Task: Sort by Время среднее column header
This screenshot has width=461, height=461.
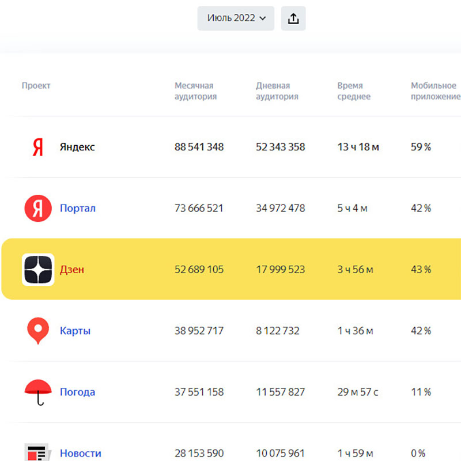Action: (x=354, y=91)
